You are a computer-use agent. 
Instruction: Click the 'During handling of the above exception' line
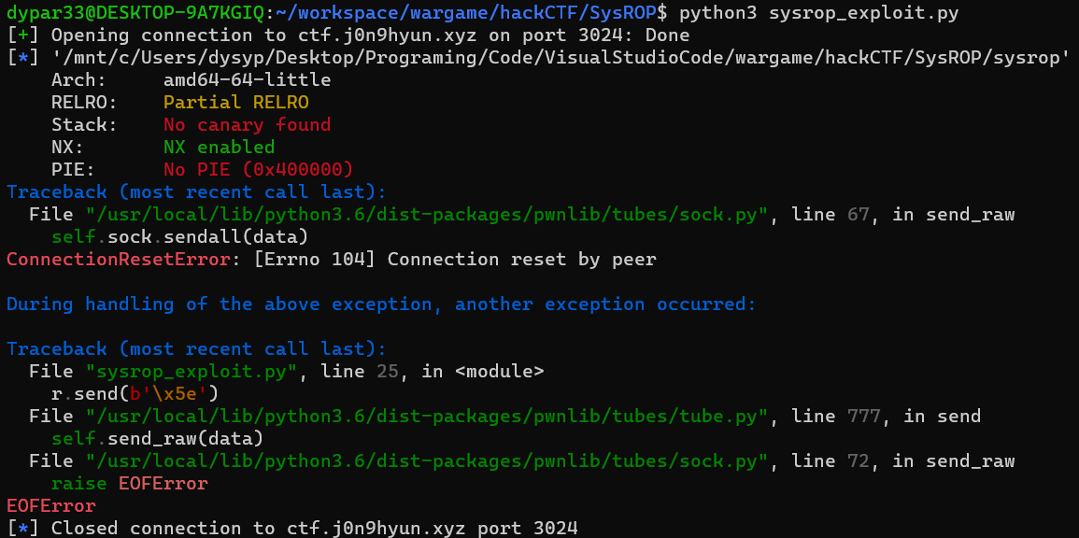[x=381, y=304]
